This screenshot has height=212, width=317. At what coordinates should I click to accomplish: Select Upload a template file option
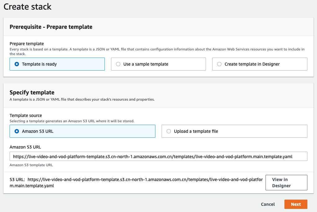point(234,131)
